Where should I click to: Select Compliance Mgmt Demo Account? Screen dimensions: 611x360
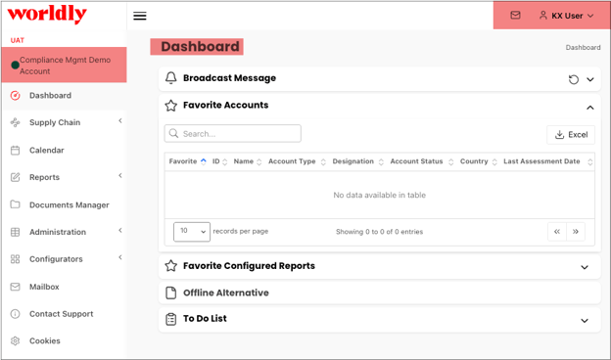click(64, 65)
